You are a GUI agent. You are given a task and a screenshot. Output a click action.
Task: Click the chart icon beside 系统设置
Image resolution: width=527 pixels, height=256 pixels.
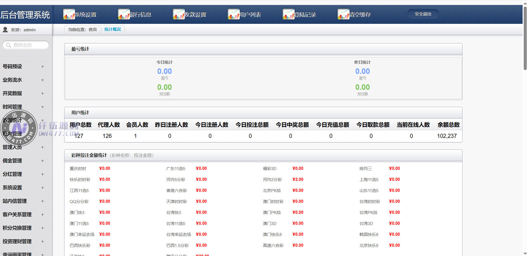pyautogui.click(x=69, y=14)
